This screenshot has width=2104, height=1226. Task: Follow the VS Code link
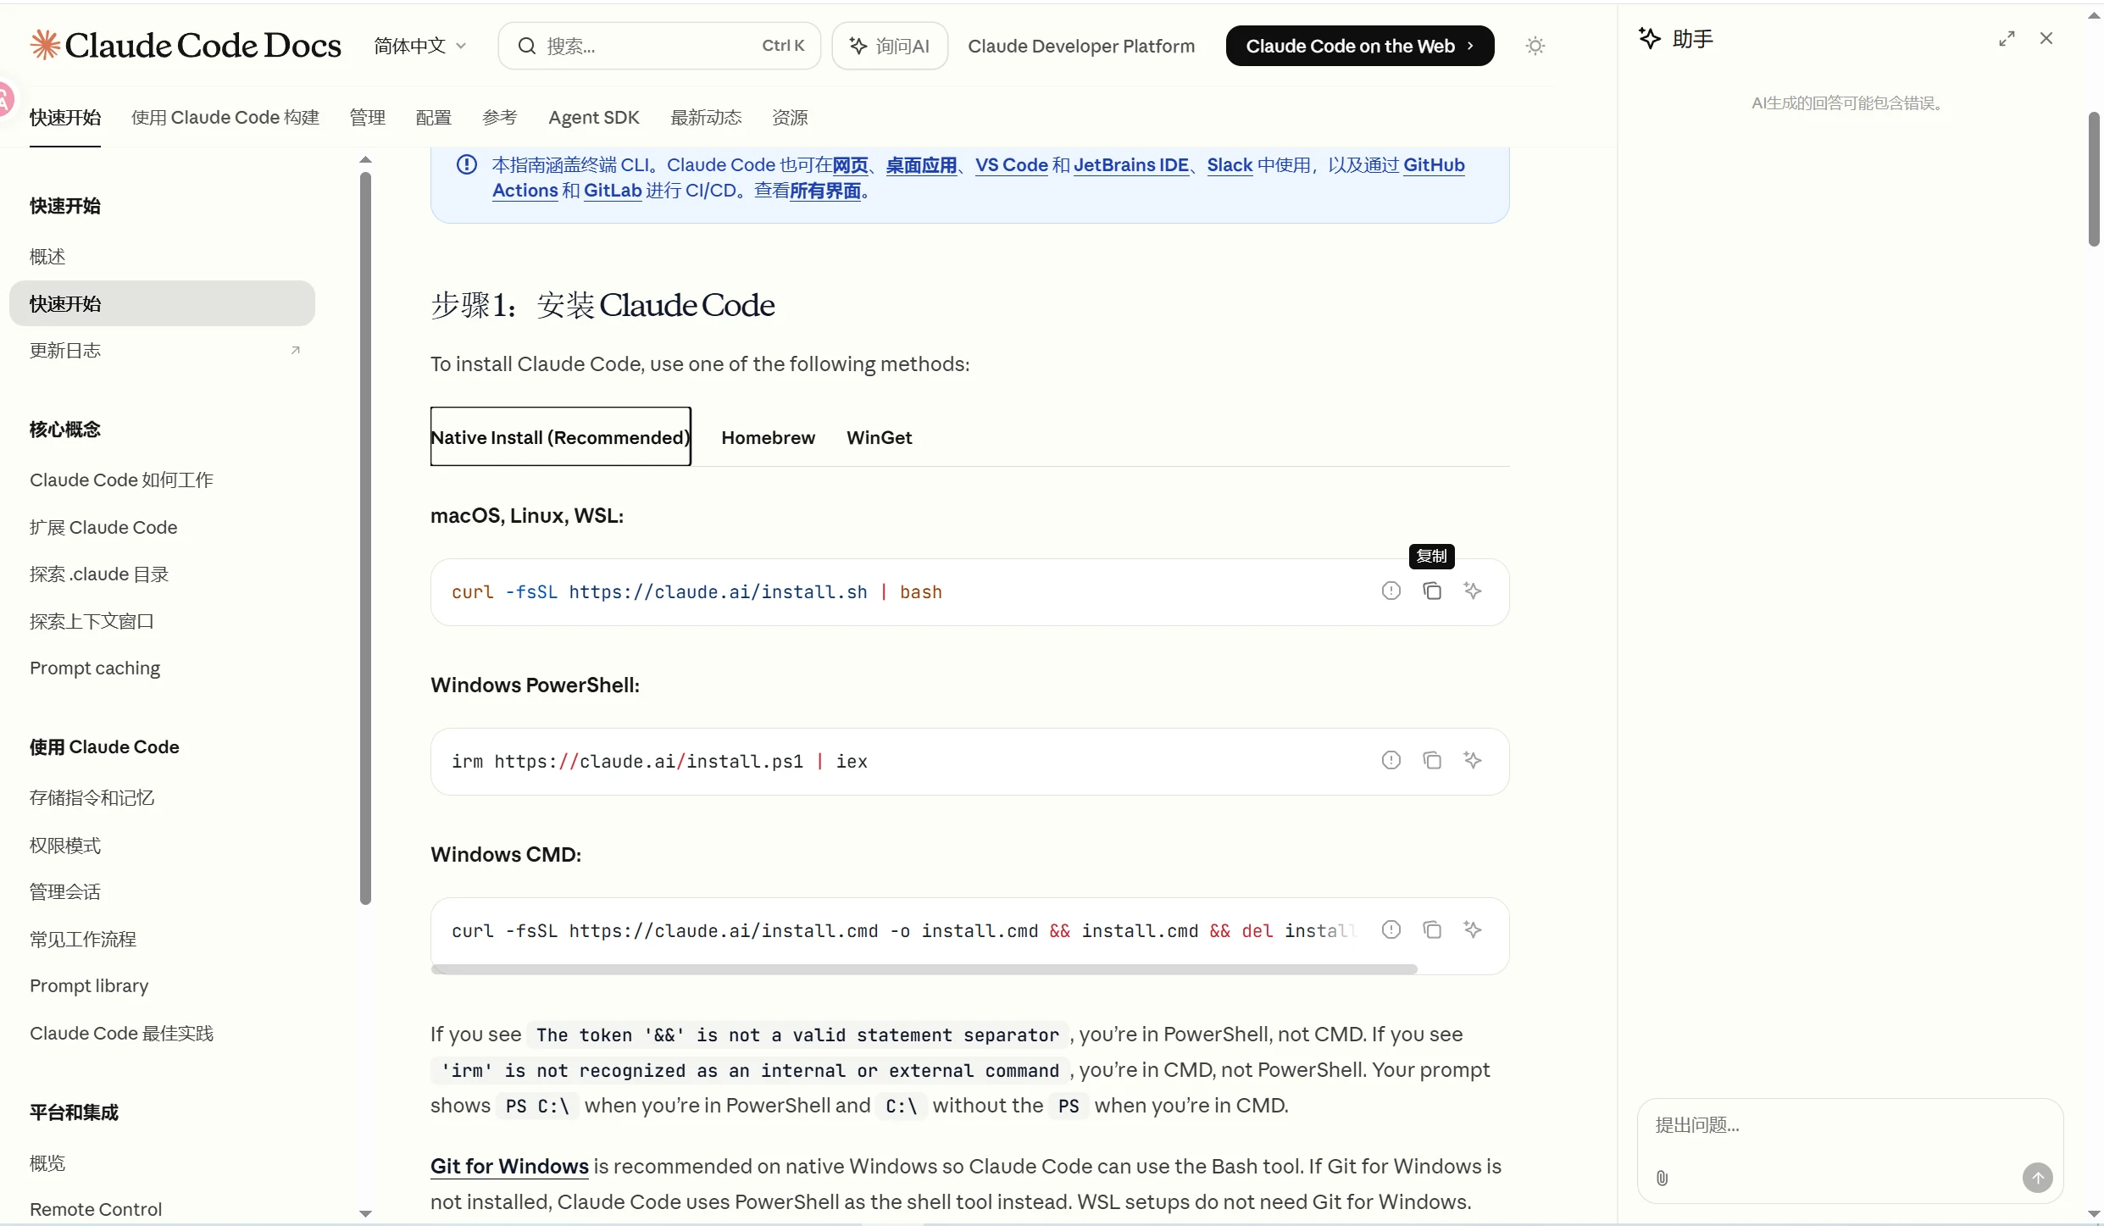[x=1012, y=165]
